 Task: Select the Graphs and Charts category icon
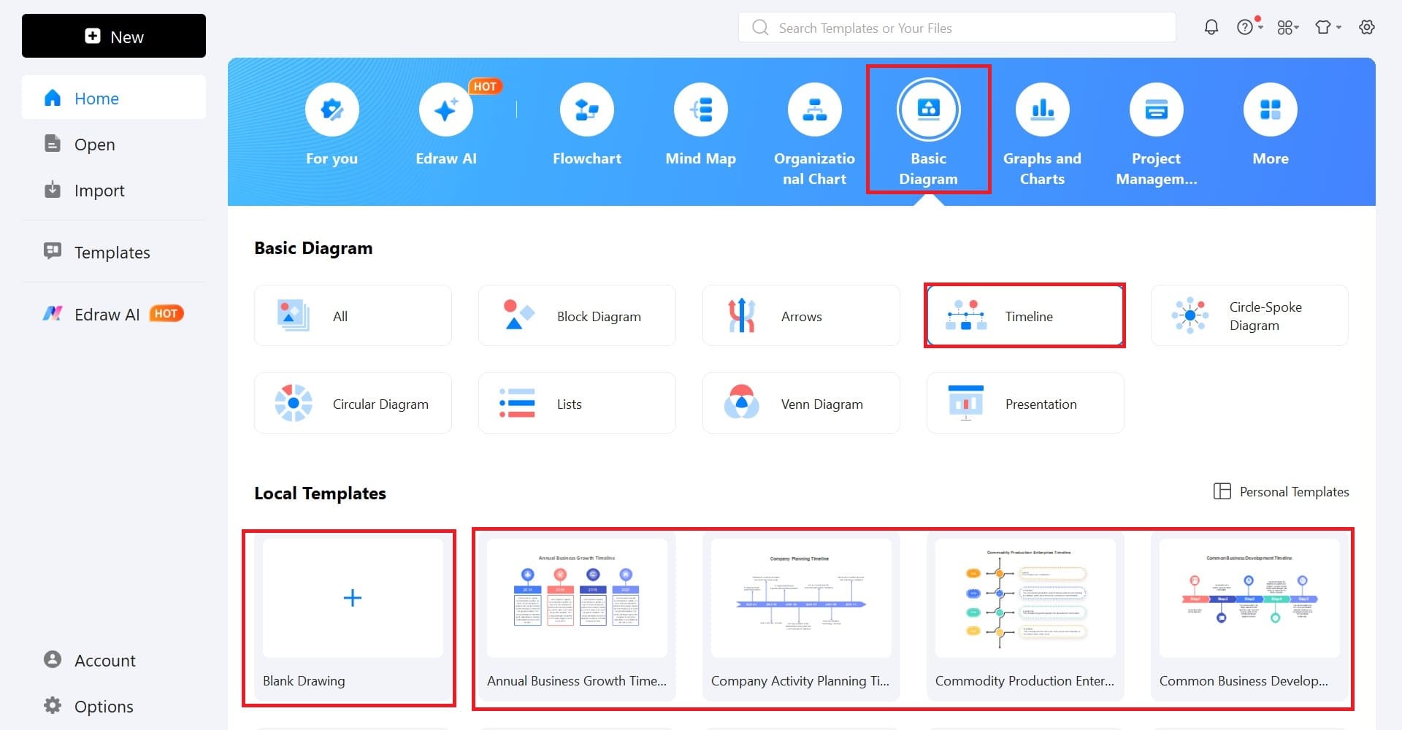(1043, 109)
